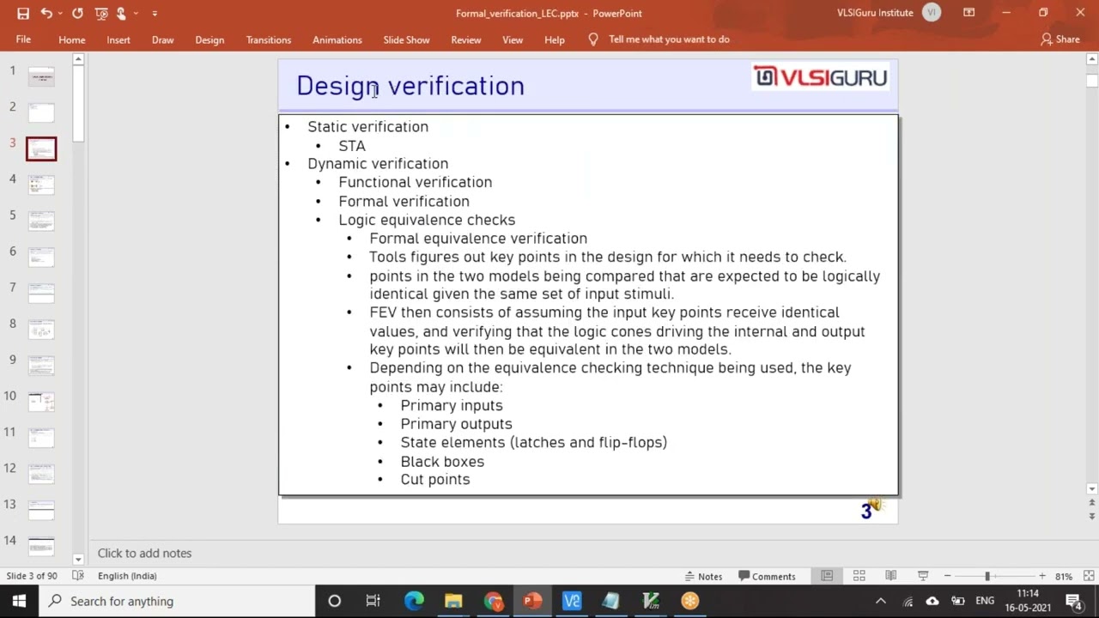Image resolution: width=1099 pixels, height=618 pixels.
Task: Switch to the Insert tab
Action: 118,39
